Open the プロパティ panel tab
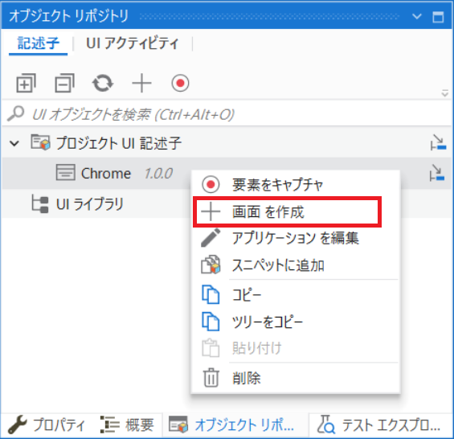 click(47, 425)
